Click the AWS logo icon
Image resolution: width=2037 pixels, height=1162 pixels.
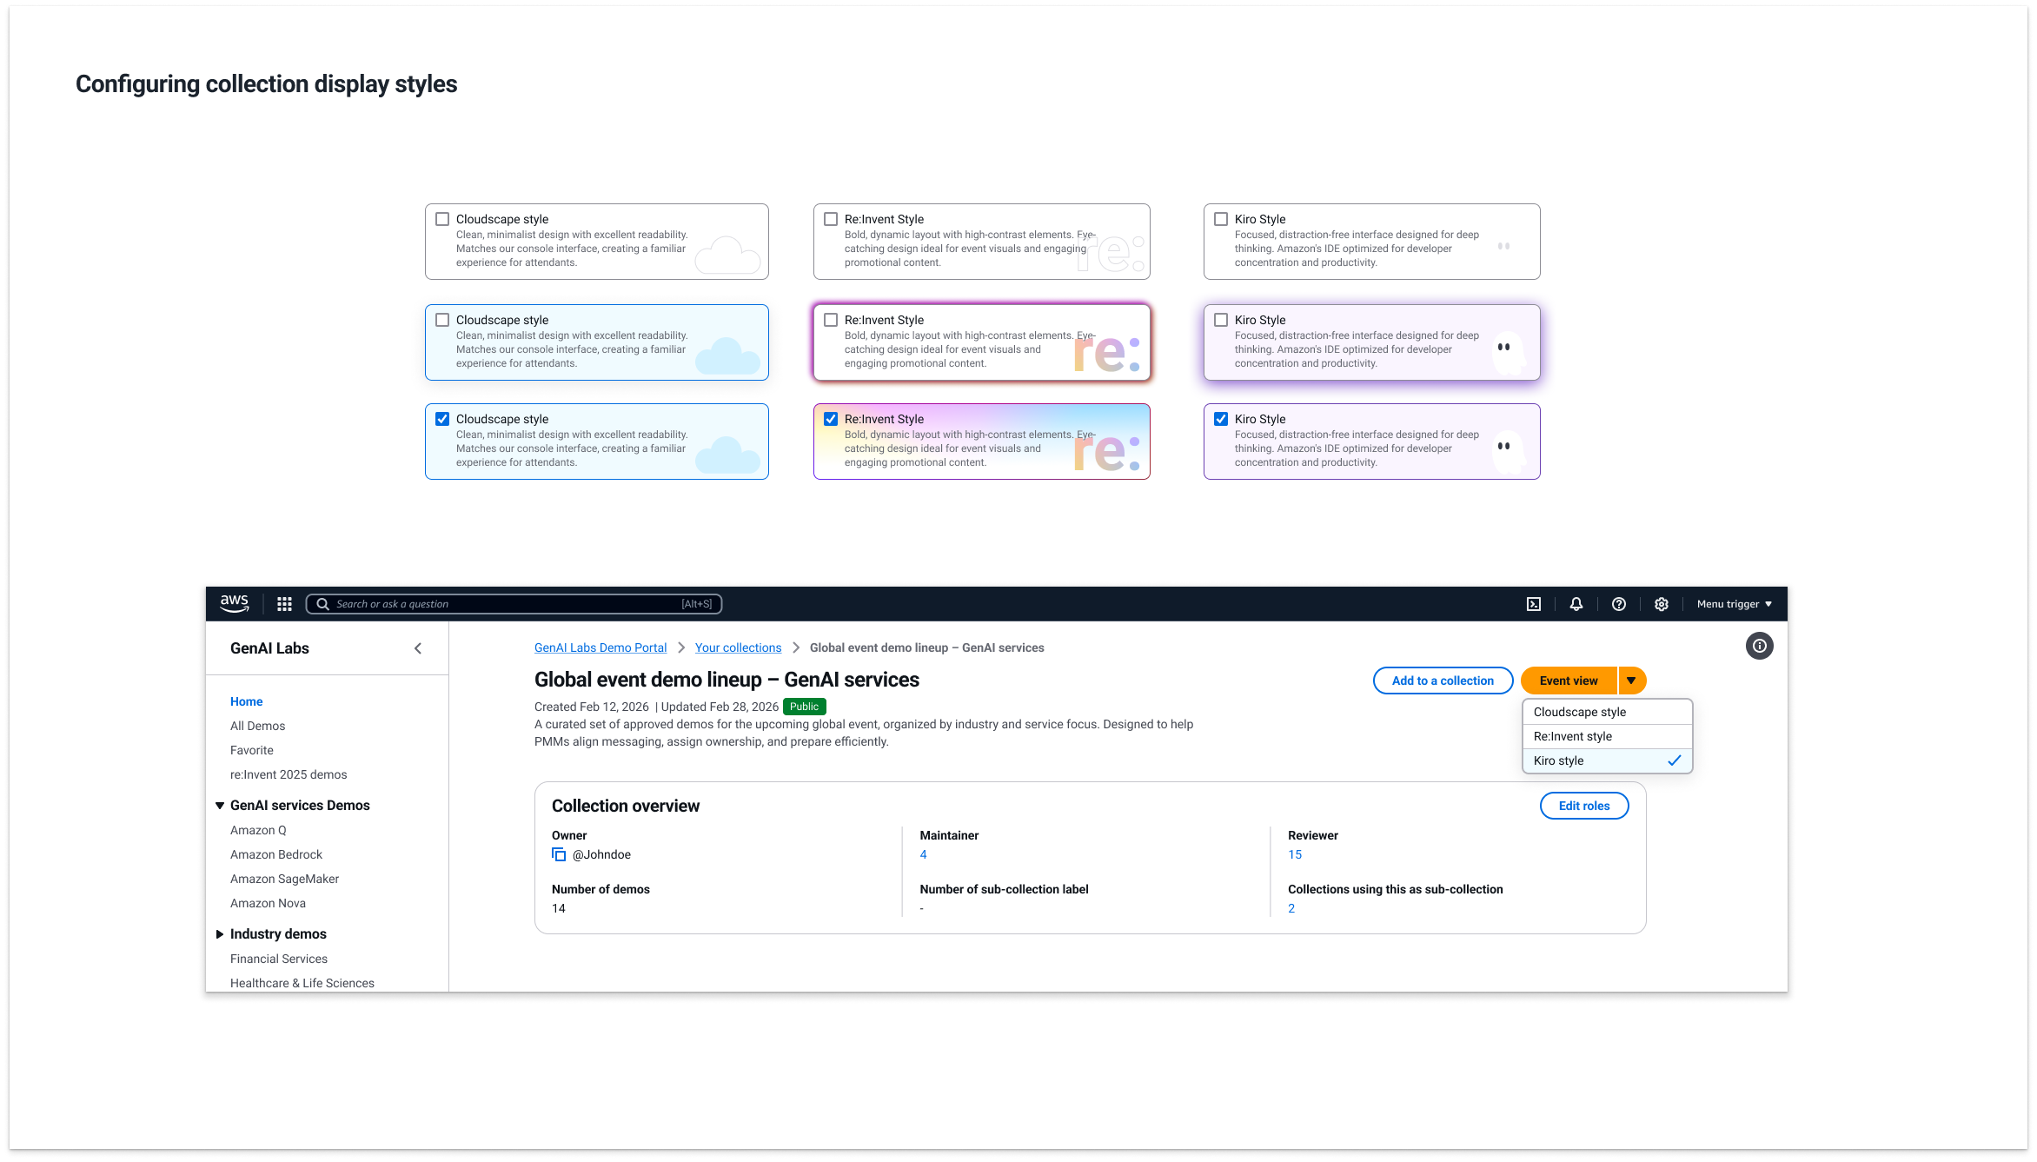pos(235,604)
